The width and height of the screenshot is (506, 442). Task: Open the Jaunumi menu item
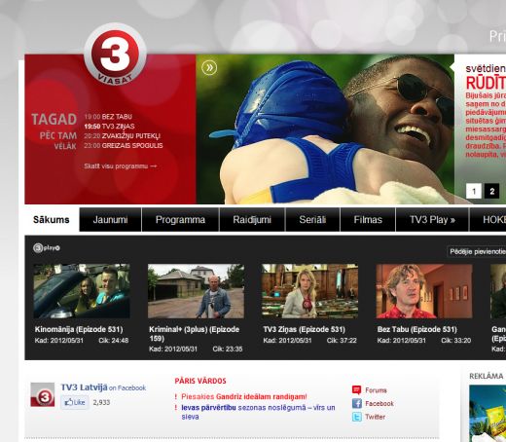[x=110, y=220]
